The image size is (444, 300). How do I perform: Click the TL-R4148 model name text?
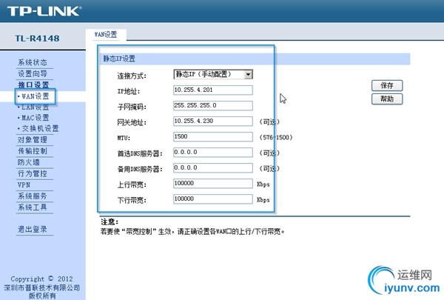[38, 39]
